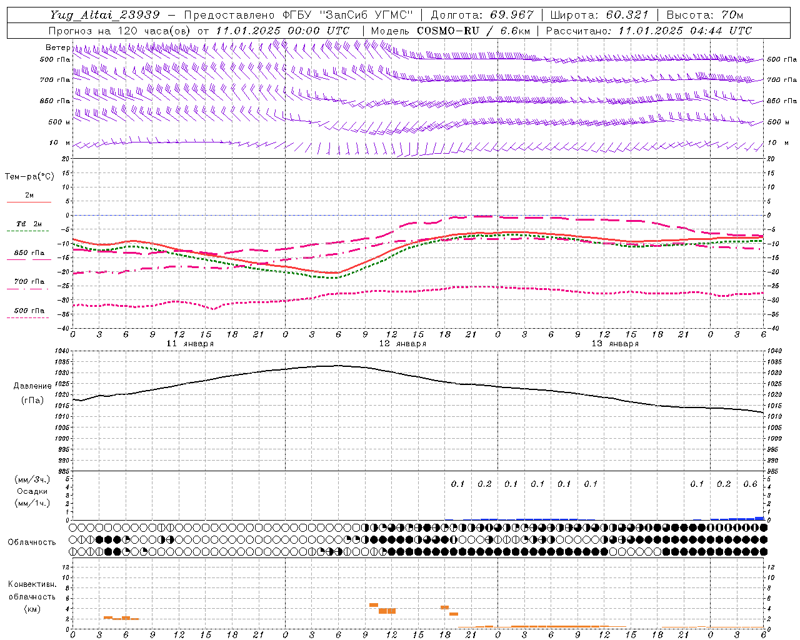Click the '10 м' label left of wind barbs
The width and height of the screenshot is (800, 640).
pos(60,142)
